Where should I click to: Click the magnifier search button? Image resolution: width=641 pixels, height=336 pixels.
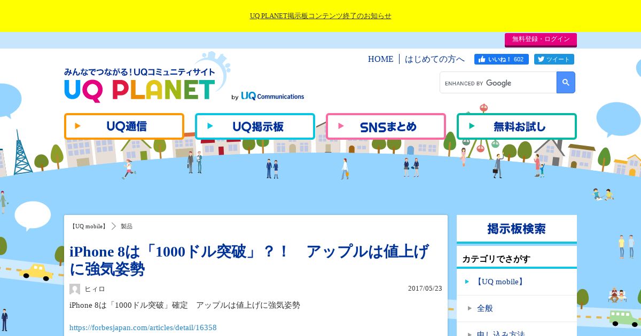pos(566,83)
